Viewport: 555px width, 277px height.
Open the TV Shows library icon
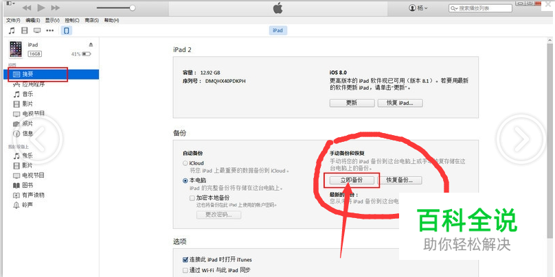(37, 30)
